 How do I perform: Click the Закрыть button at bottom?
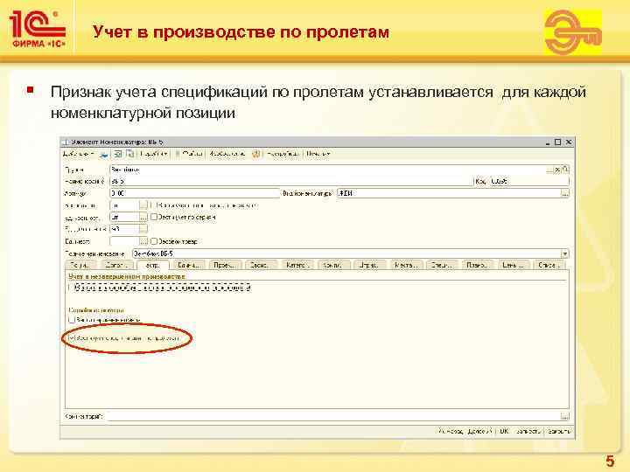pyautogui.click(x=558, y=432)
